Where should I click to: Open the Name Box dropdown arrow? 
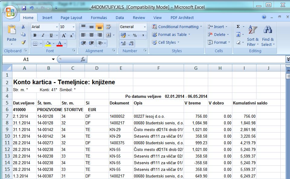53,59
